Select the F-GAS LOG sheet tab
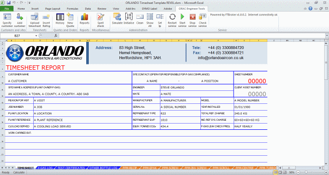 (x=45, y=168)
